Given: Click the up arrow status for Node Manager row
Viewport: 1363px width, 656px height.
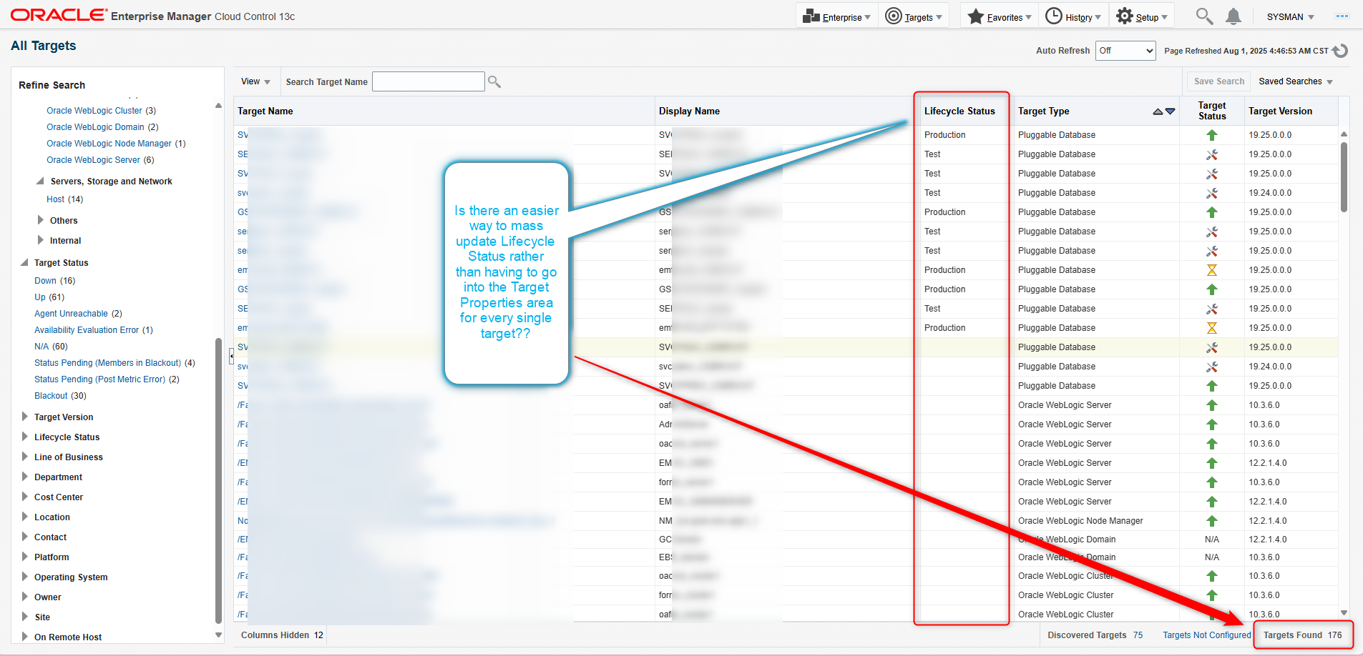Looking at the screenshot, I should [x=1211, y=521].
